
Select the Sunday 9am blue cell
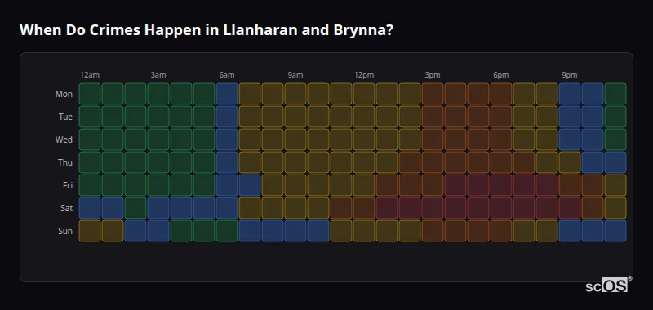(295, 231)
